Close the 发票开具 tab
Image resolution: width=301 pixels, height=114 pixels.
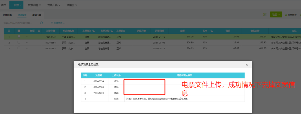(x=59, y=5)
